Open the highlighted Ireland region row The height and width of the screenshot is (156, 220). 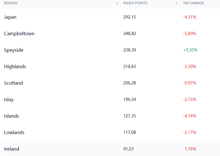[x=11, y=149]
